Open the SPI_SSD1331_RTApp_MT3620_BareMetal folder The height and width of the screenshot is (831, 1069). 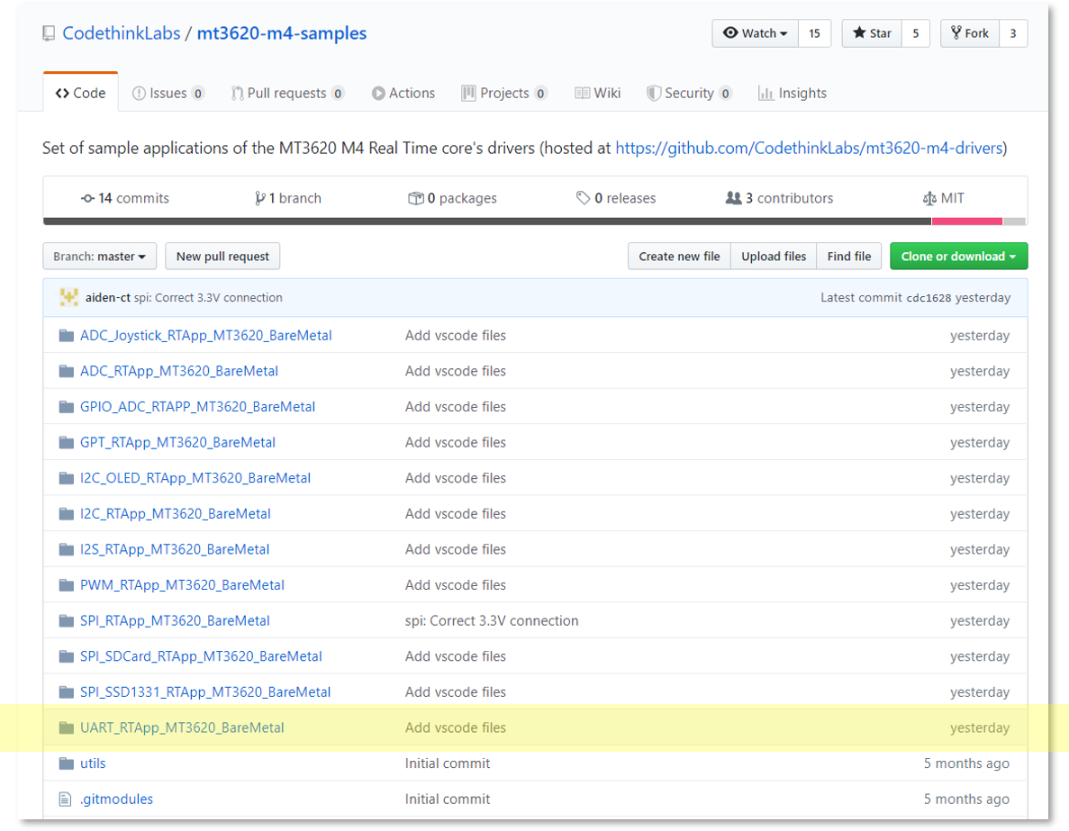[x=205, y=692]
